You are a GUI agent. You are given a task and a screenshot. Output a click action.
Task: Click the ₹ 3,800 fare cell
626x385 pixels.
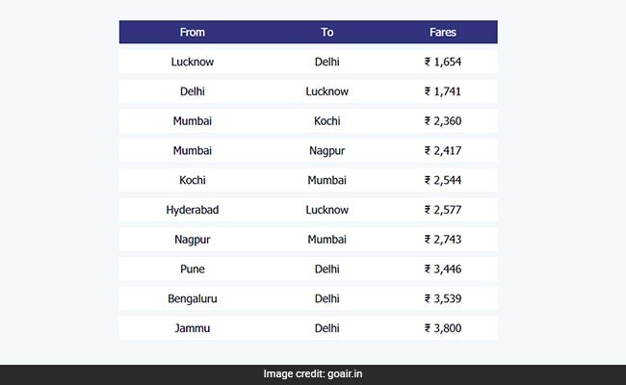(443, 328)
